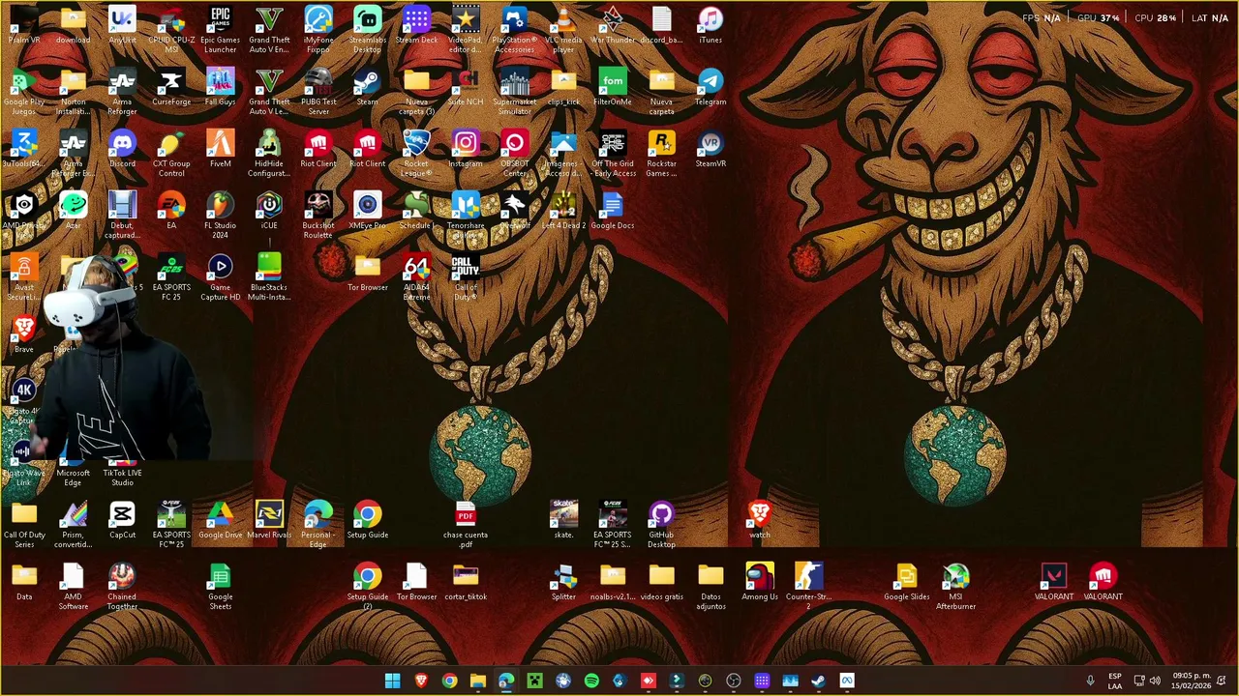Open FilterOnMe shortcut
The width and height of the screenshot is (1239, 696).
[613, 88]
